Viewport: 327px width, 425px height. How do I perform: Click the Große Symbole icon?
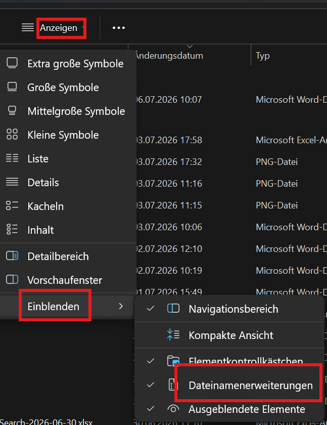pos(12,87)
